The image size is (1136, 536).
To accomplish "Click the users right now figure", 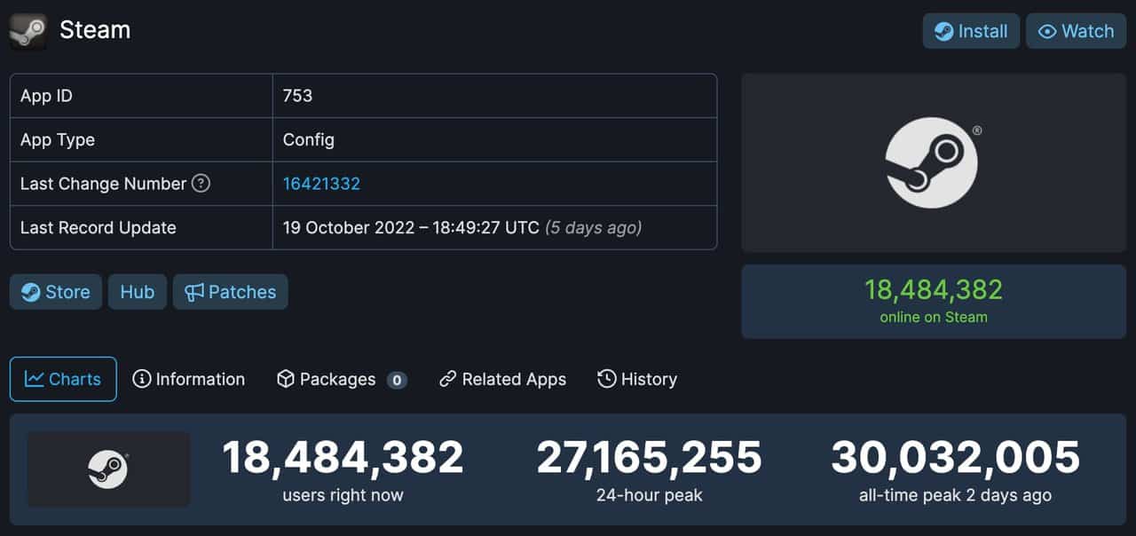I will pos(343,458).
